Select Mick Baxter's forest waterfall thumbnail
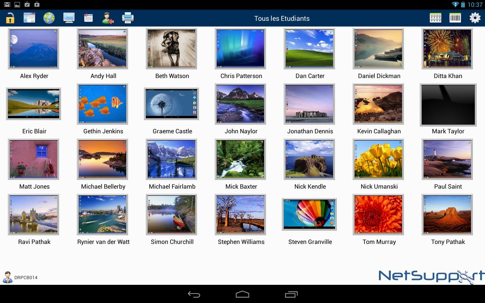The height and width of the screenshot is (303, 485). 240,159
